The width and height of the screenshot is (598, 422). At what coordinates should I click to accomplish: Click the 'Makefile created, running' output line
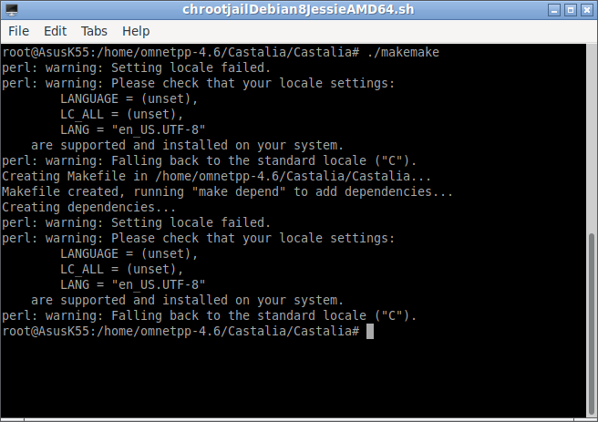coord(227,191)
